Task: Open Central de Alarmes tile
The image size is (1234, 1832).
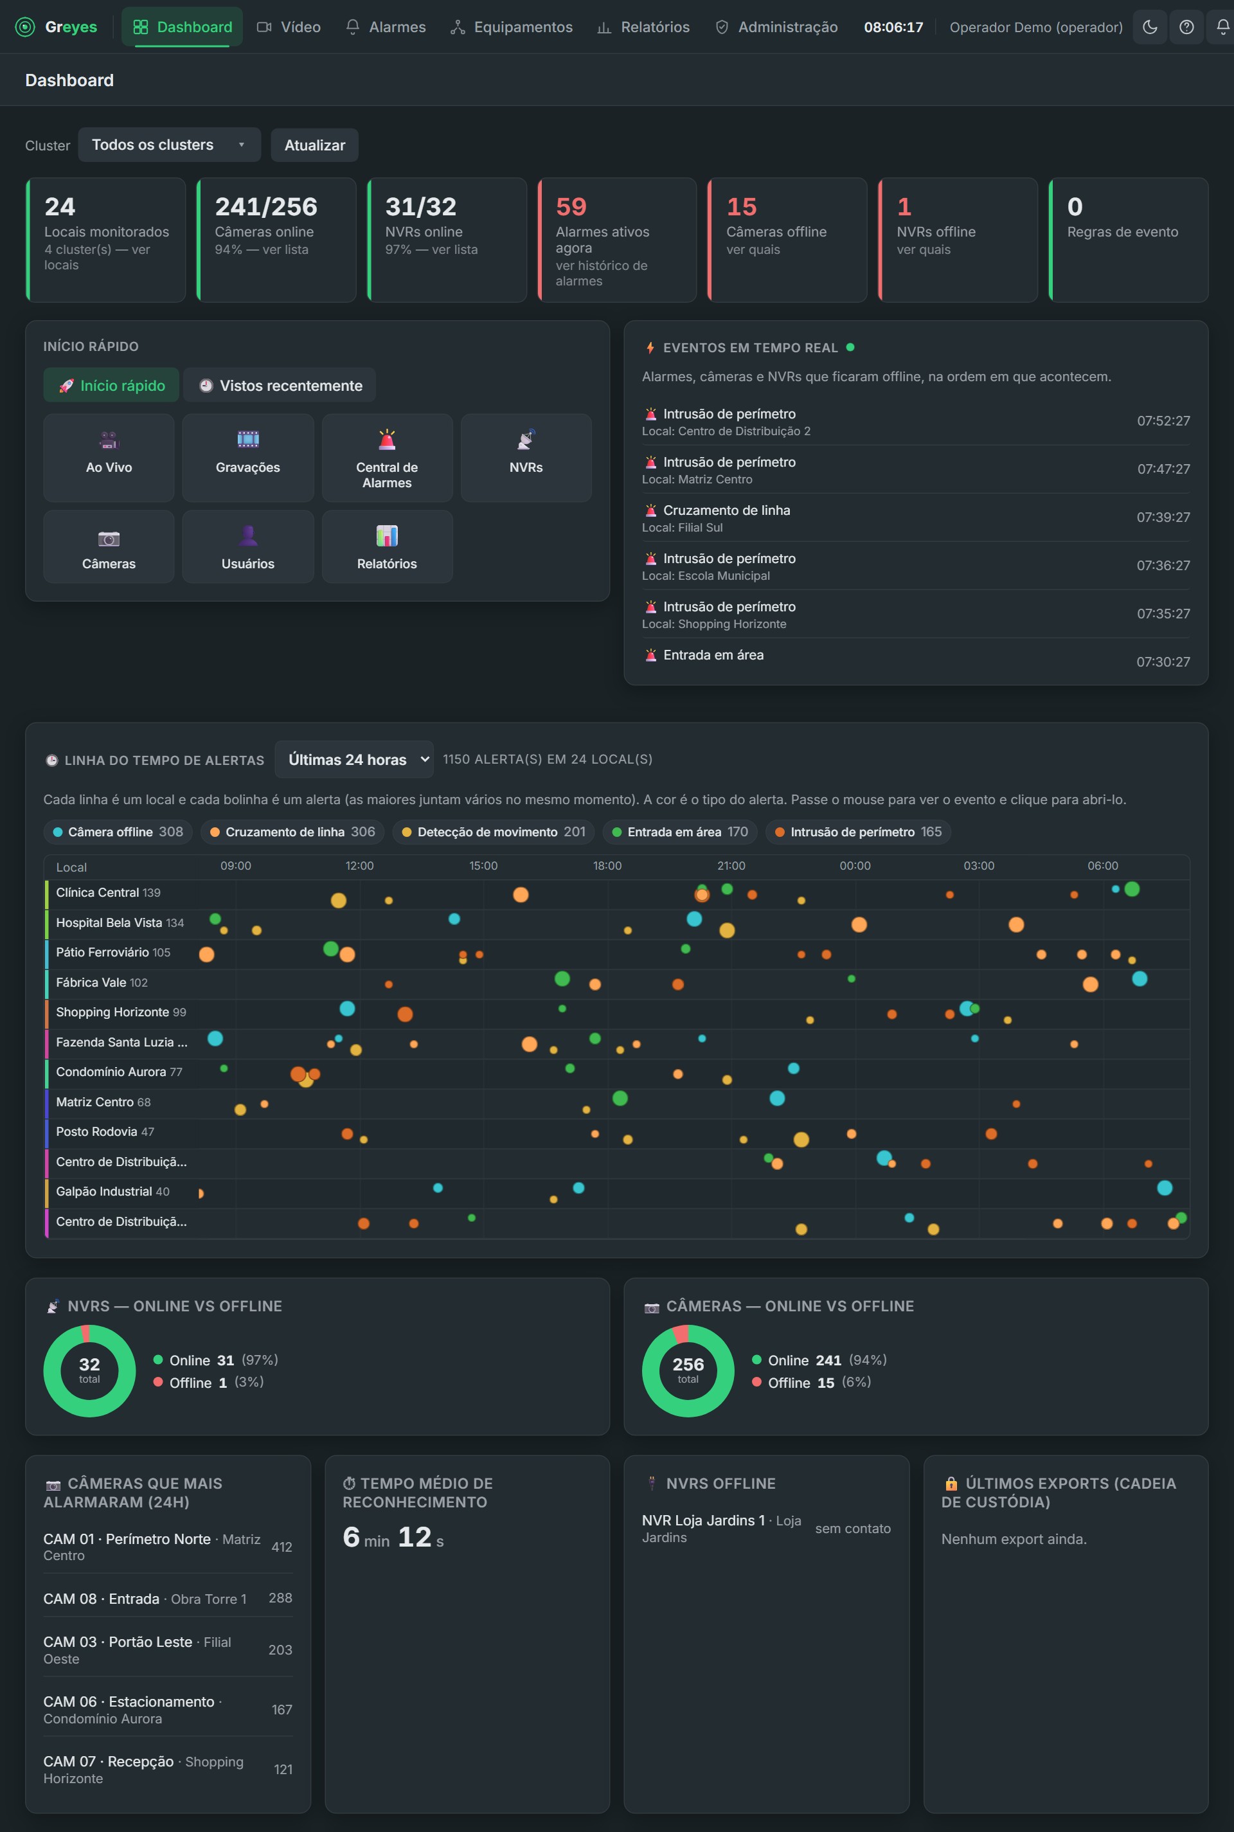Action: click(x=387, y=457)
